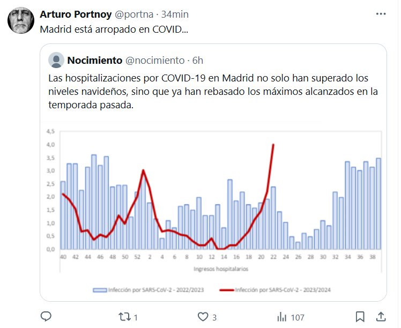Click the @nocimiento handle in quote
Viewport: 401px width, 328px height.
[x=155, y=59]
